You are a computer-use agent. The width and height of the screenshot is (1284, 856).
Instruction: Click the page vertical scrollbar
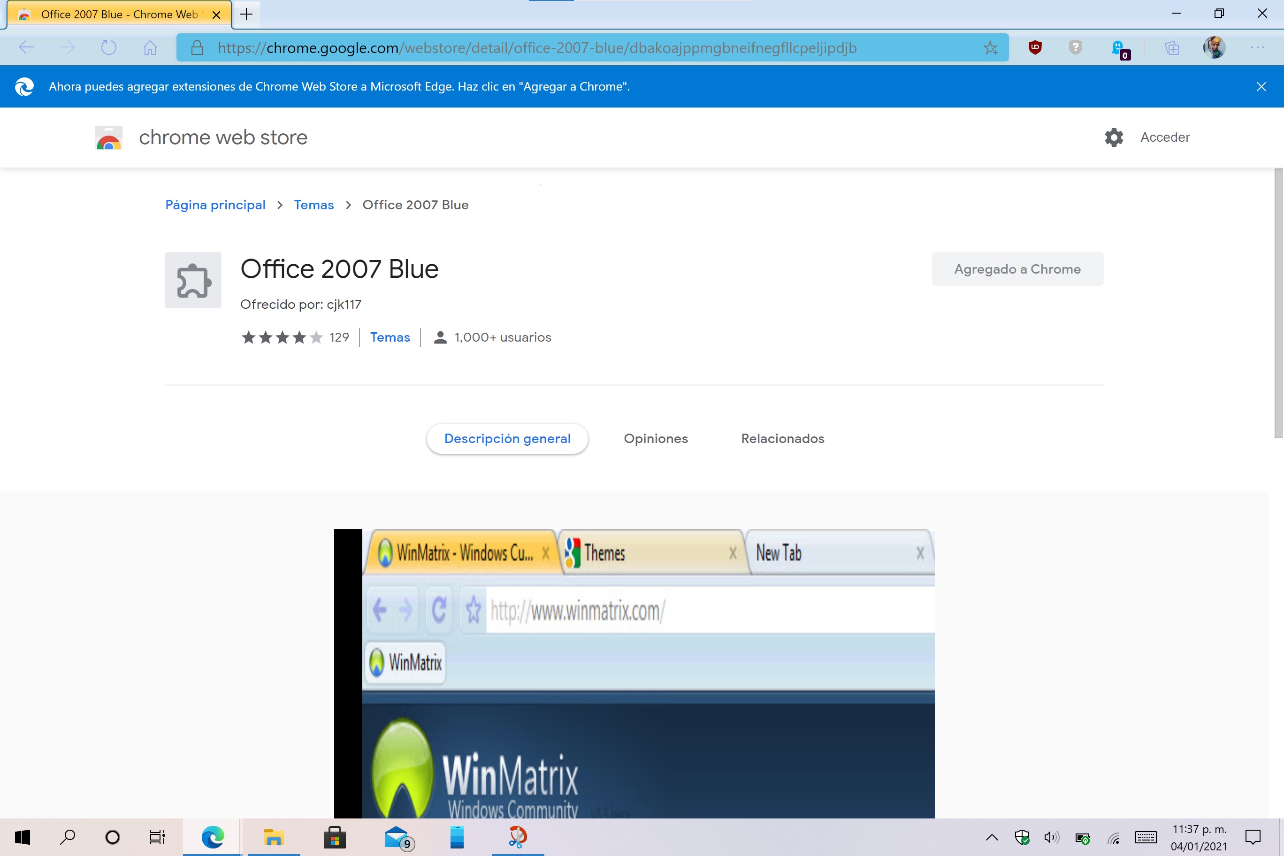point(1278,303)
